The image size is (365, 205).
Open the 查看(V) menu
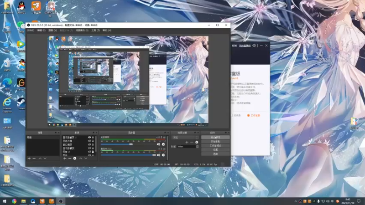[52, 31]
